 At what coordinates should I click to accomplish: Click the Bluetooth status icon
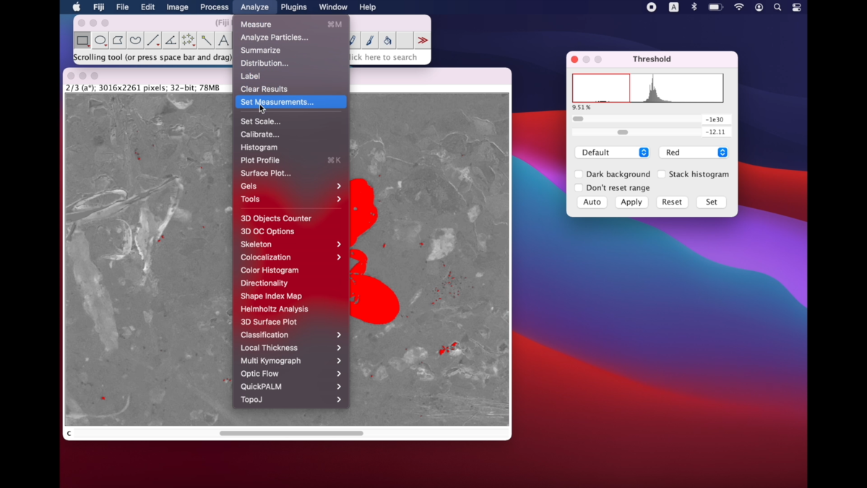[694, 7]
